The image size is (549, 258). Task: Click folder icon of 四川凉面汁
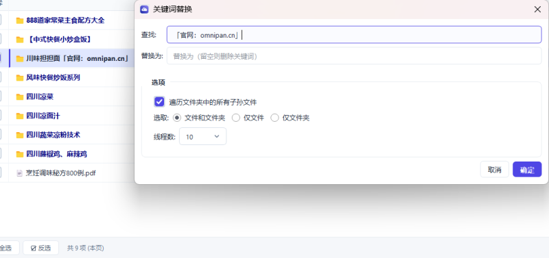pos(20,116)
